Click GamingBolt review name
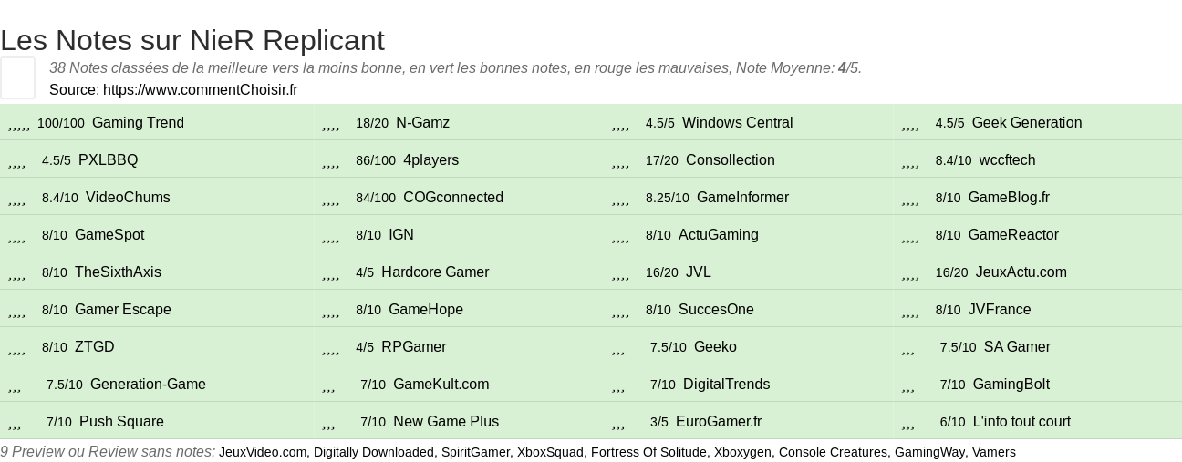This screenshot has width=1182, height=462. (1011, 385)
